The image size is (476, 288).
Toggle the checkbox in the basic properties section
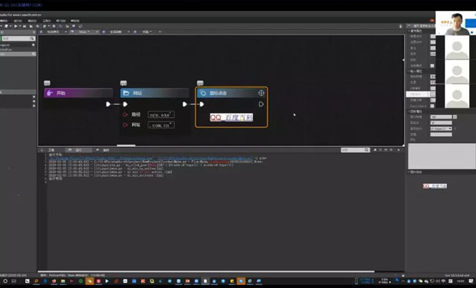tap(432, 66)
